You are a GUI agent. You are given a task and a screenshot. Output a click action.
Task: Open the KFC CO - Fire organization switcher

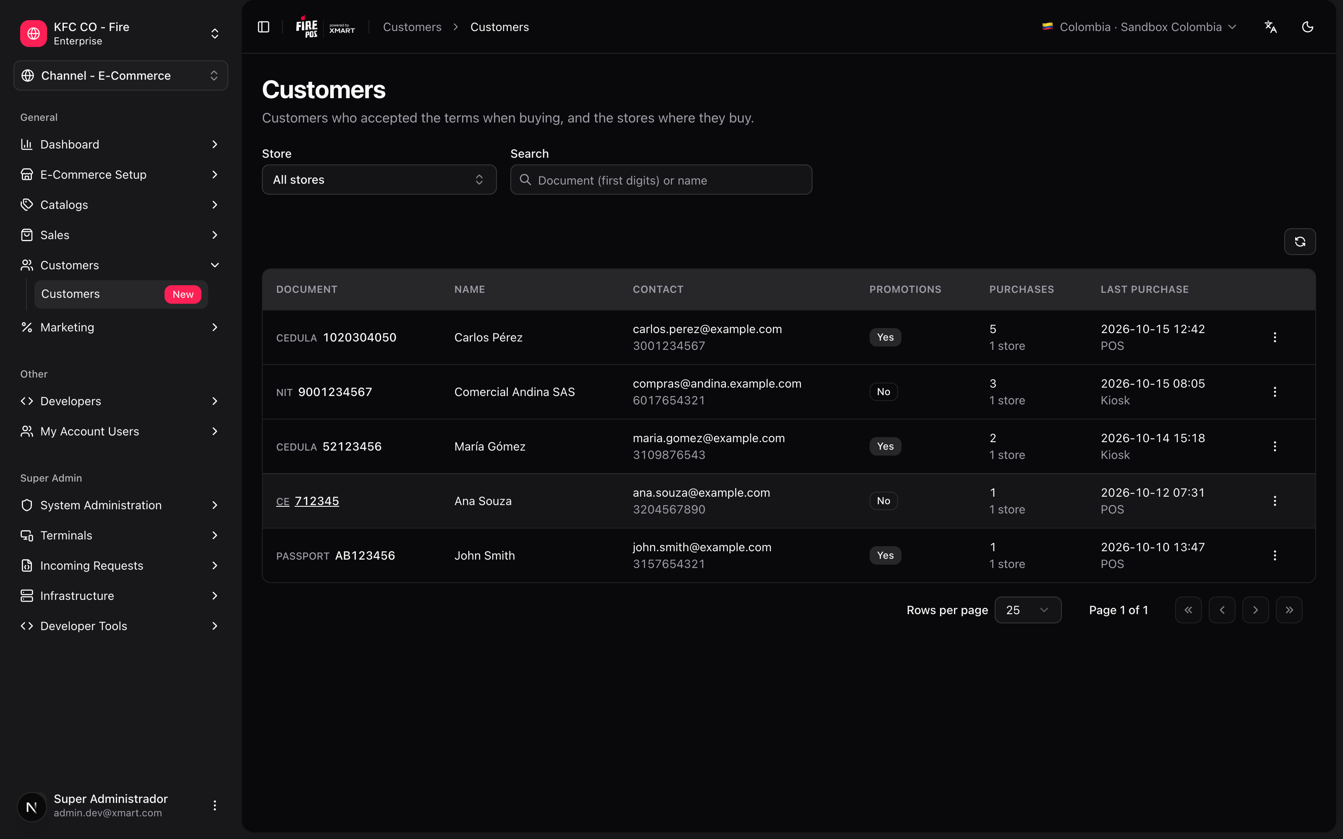[x=120, y=33]
